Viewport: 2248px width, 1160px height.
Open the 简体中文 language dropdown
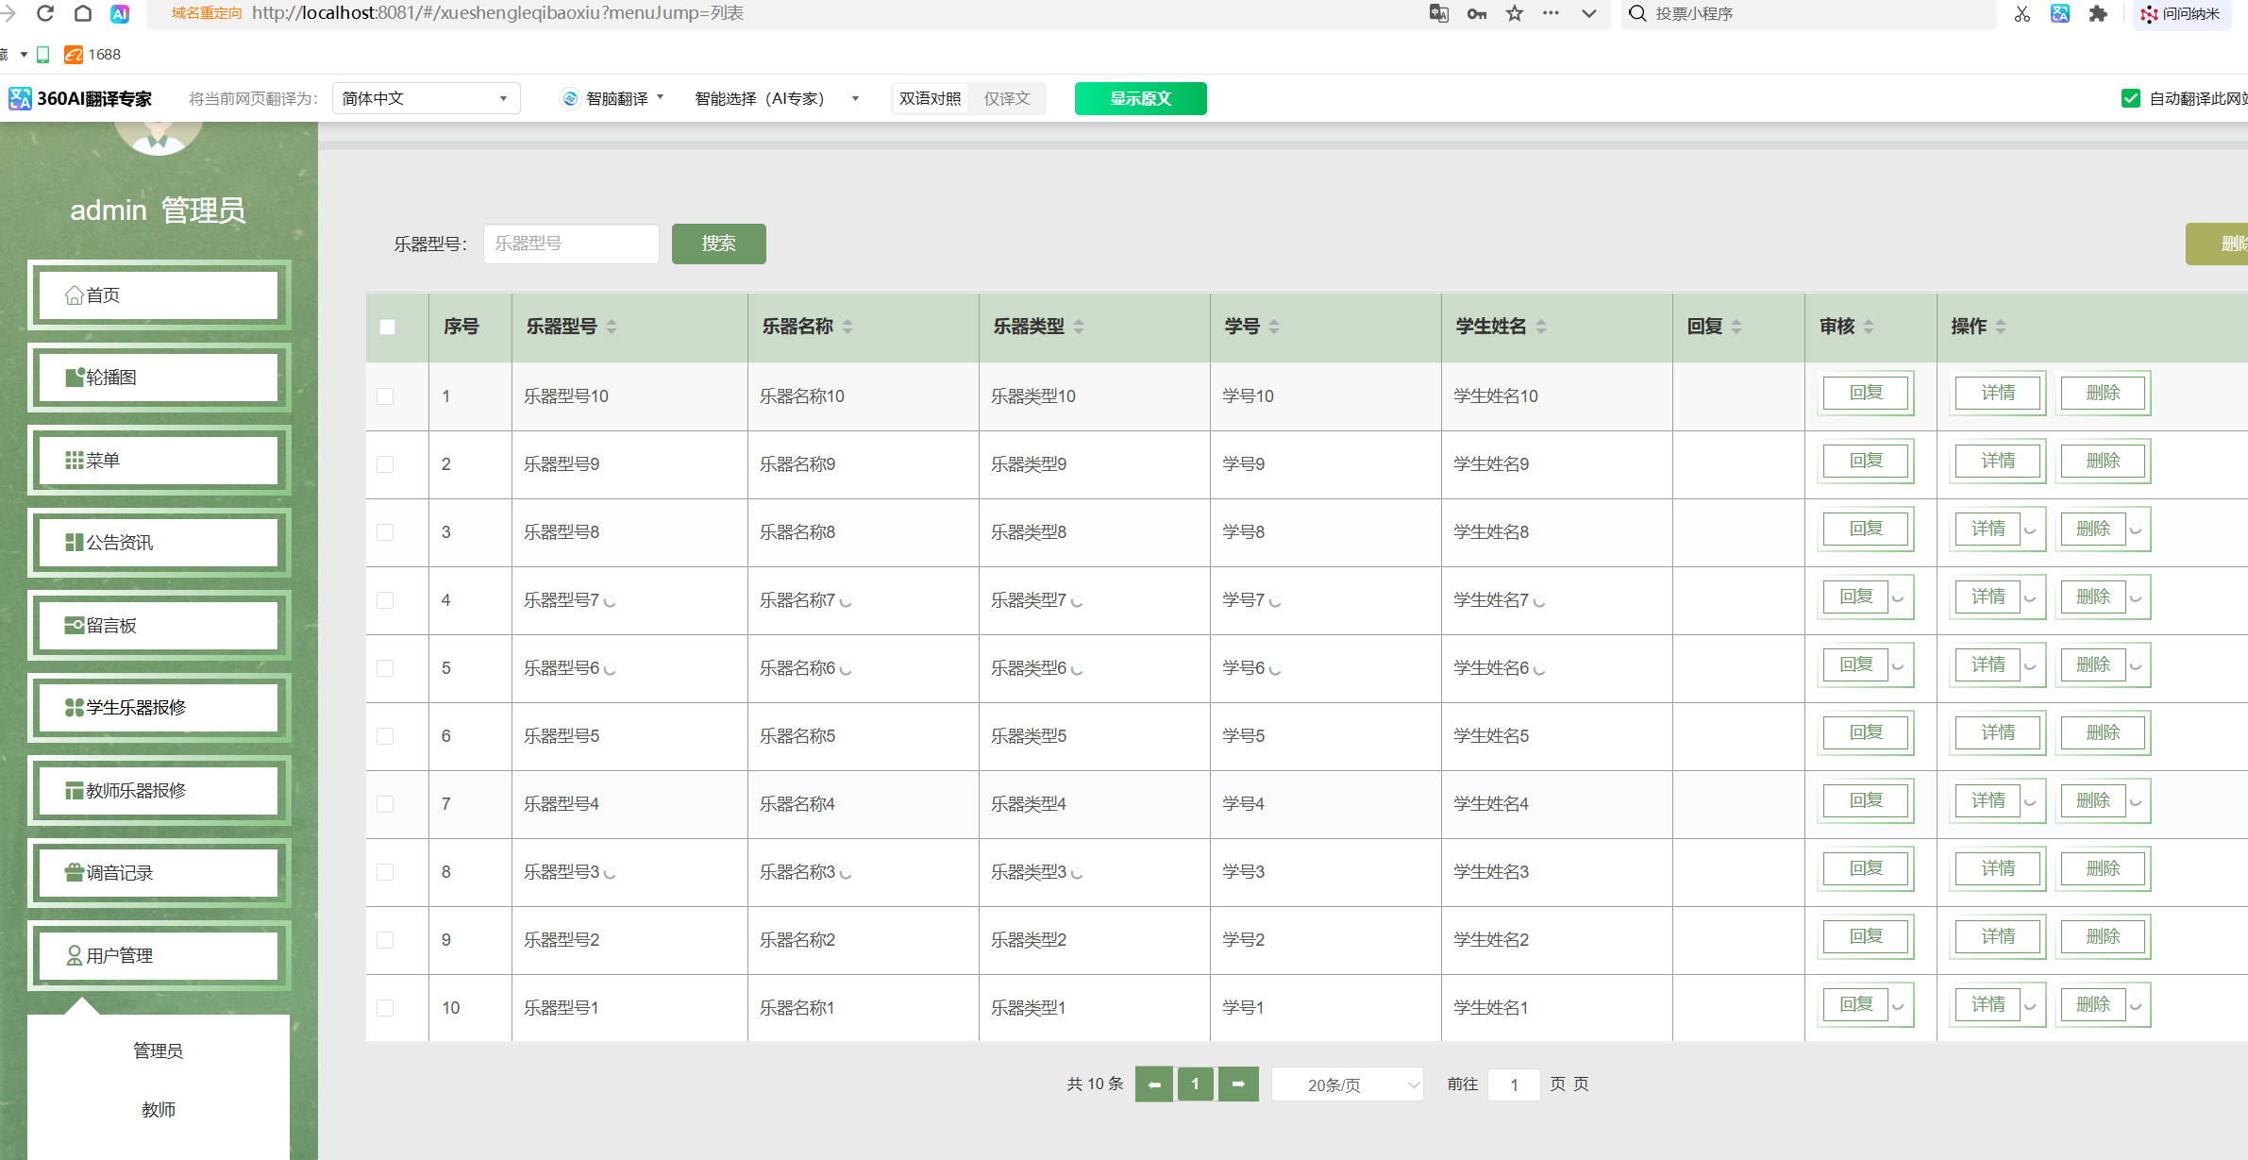pyautogui.click(x=426, y=98)
